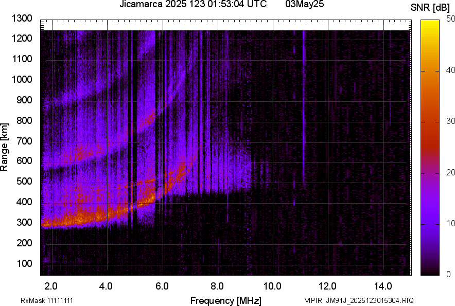Click the frequency tick label '4.0'

[x=106, y=286]
